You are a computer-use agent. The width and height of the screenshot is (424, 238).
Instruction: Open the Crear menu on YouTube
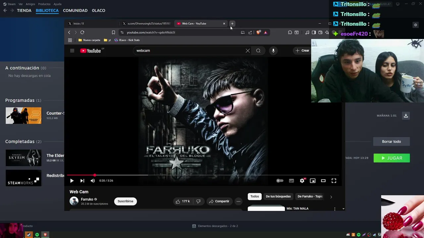coord(302,51)
